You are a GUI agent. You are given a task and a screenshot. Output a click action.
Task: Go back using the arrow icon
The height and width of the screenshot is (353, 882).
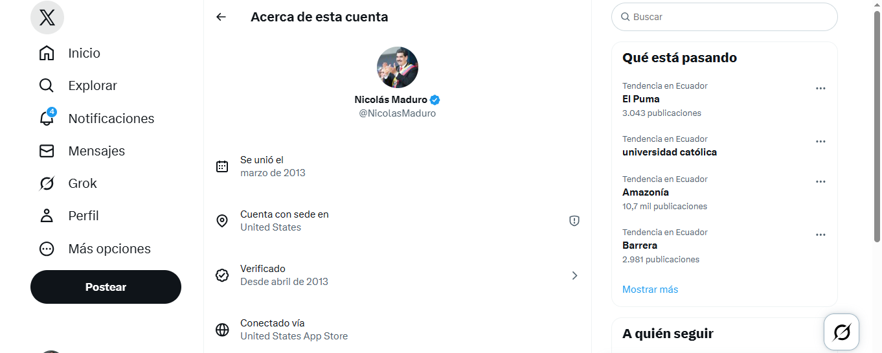tap(221, 17)
